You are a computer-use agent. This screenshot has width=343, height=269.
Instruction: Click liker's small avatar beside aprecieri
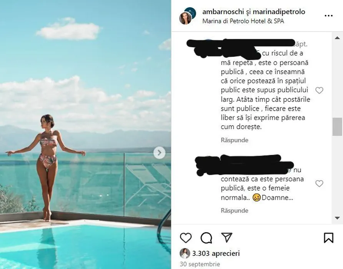point(185,254)
